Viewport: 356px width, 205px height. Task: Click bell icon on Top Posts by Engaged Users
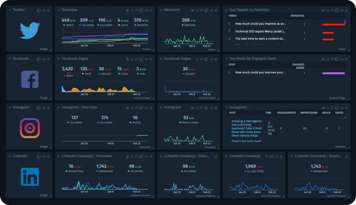tap(327, 59)
